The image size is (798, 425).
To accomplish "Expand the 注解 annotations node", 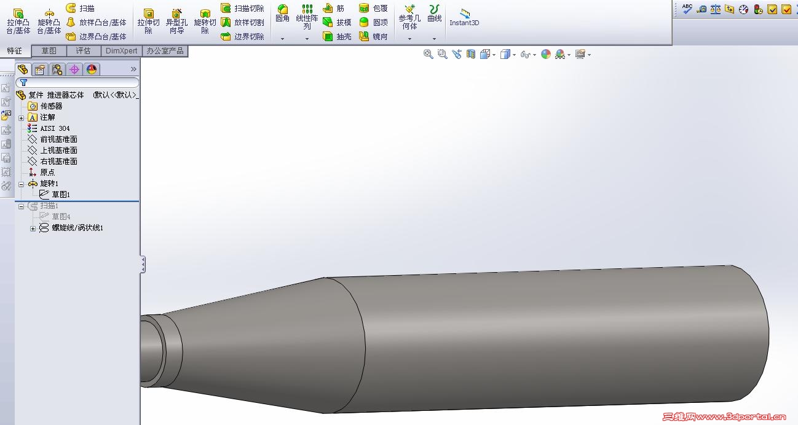I will pyautogui.click(x=21, y=117).
